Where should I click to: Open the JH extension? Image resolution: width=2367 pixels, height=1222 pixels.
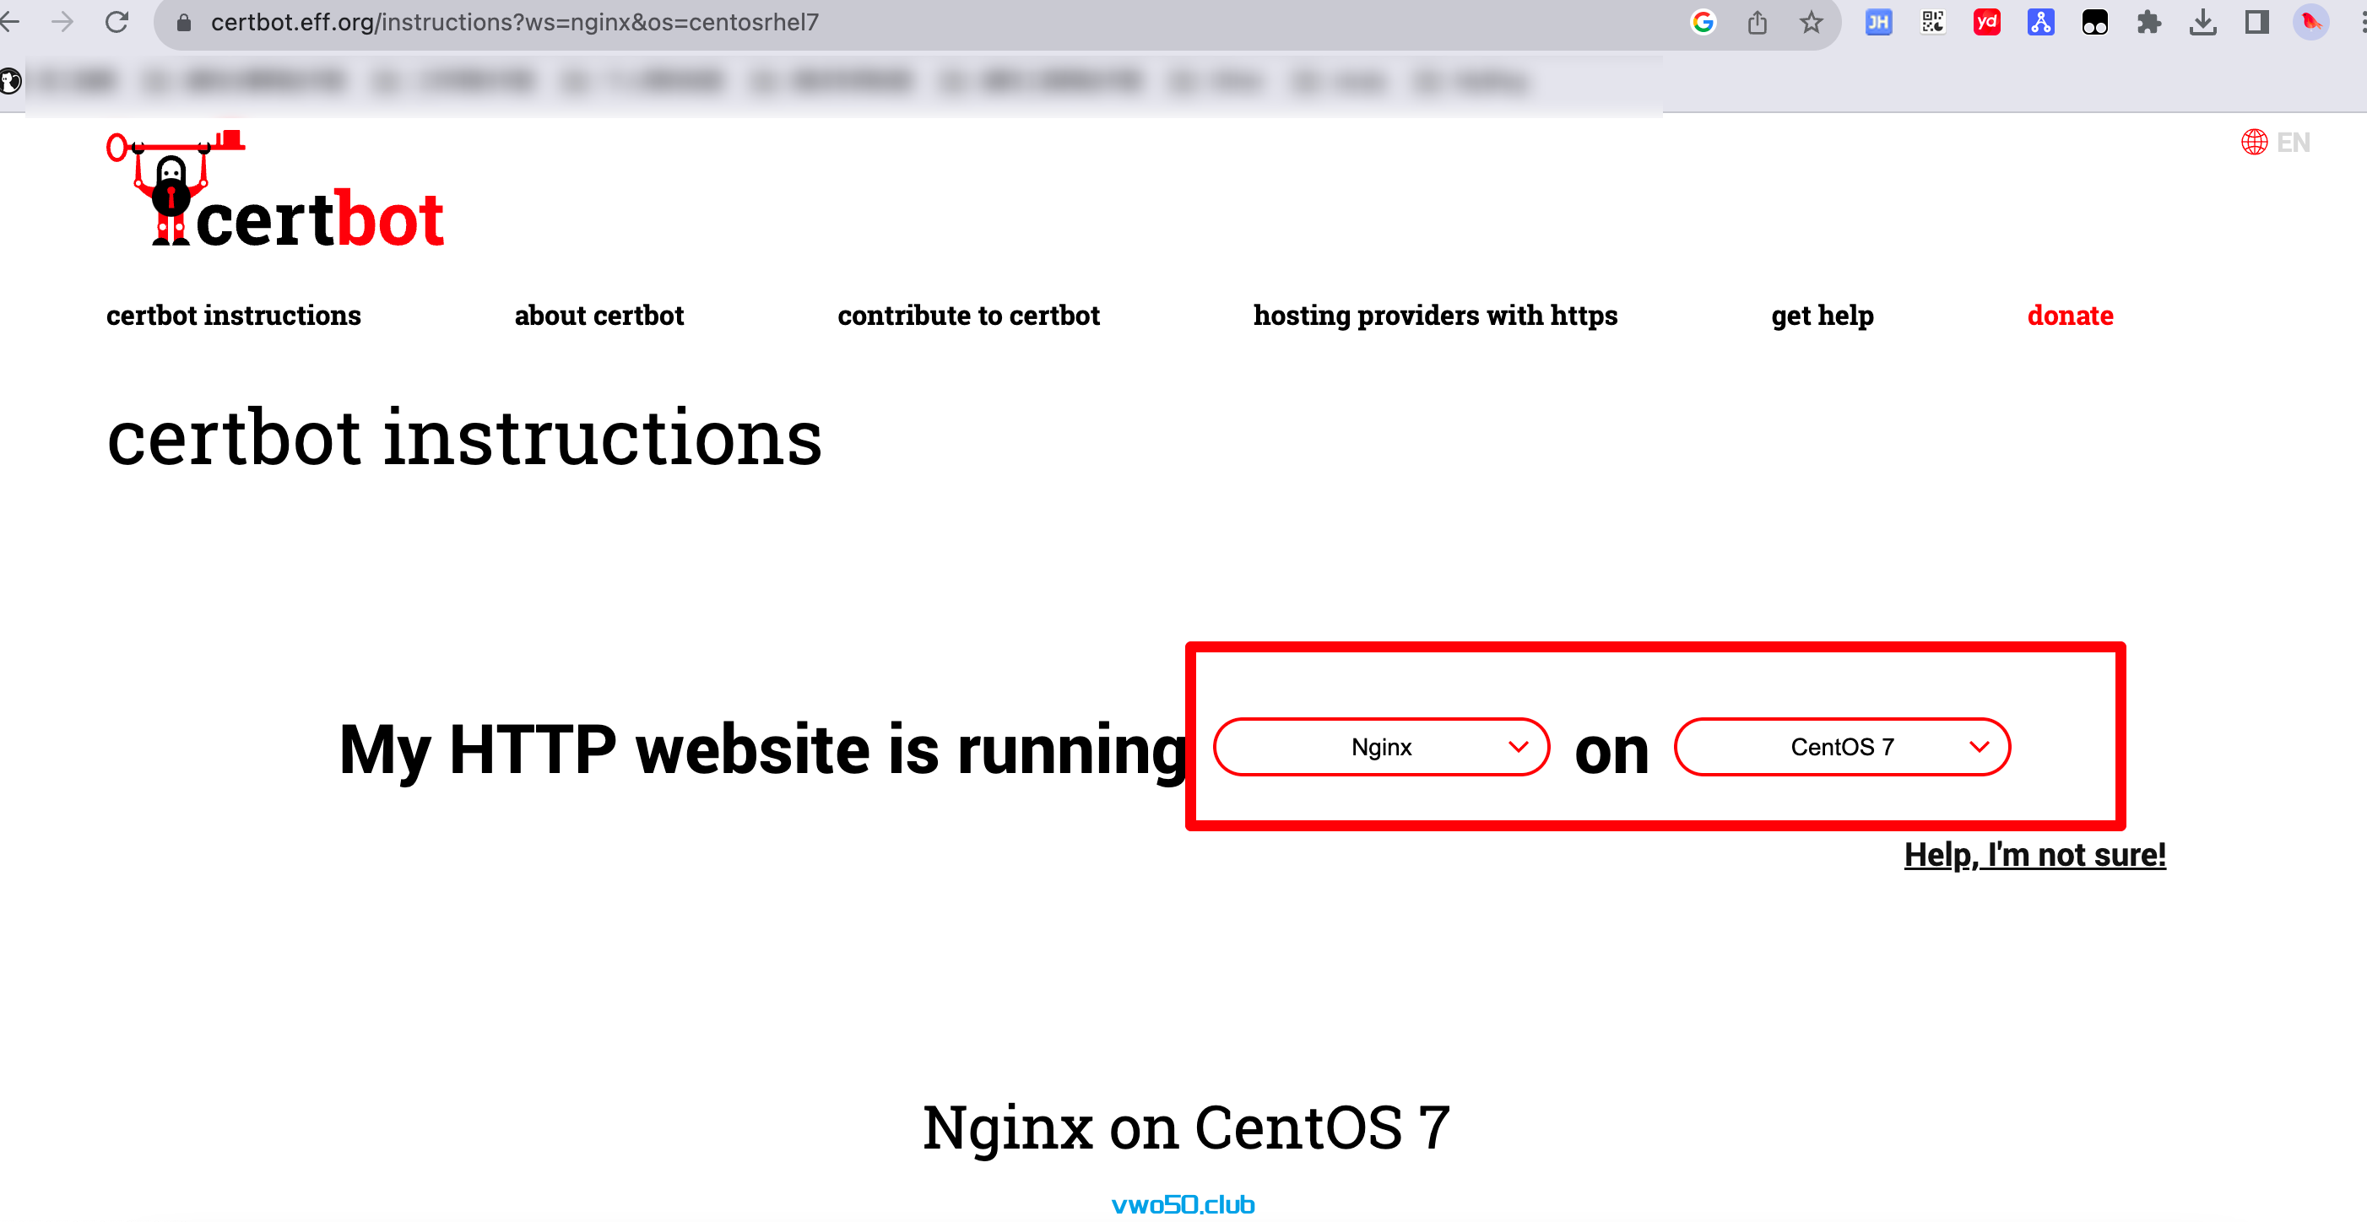pos(1878,22)
